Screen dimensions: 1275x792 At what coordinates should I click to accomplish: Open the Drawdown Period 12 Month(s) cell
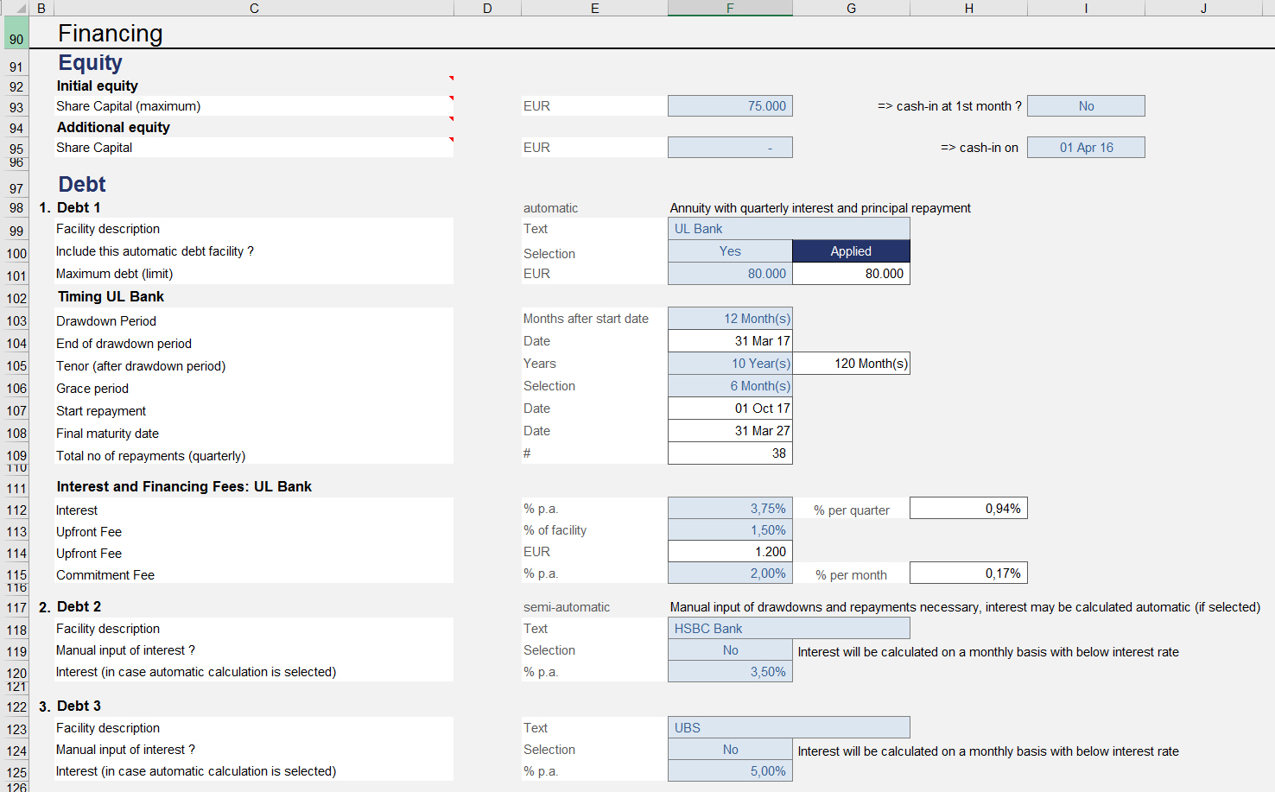730,319
